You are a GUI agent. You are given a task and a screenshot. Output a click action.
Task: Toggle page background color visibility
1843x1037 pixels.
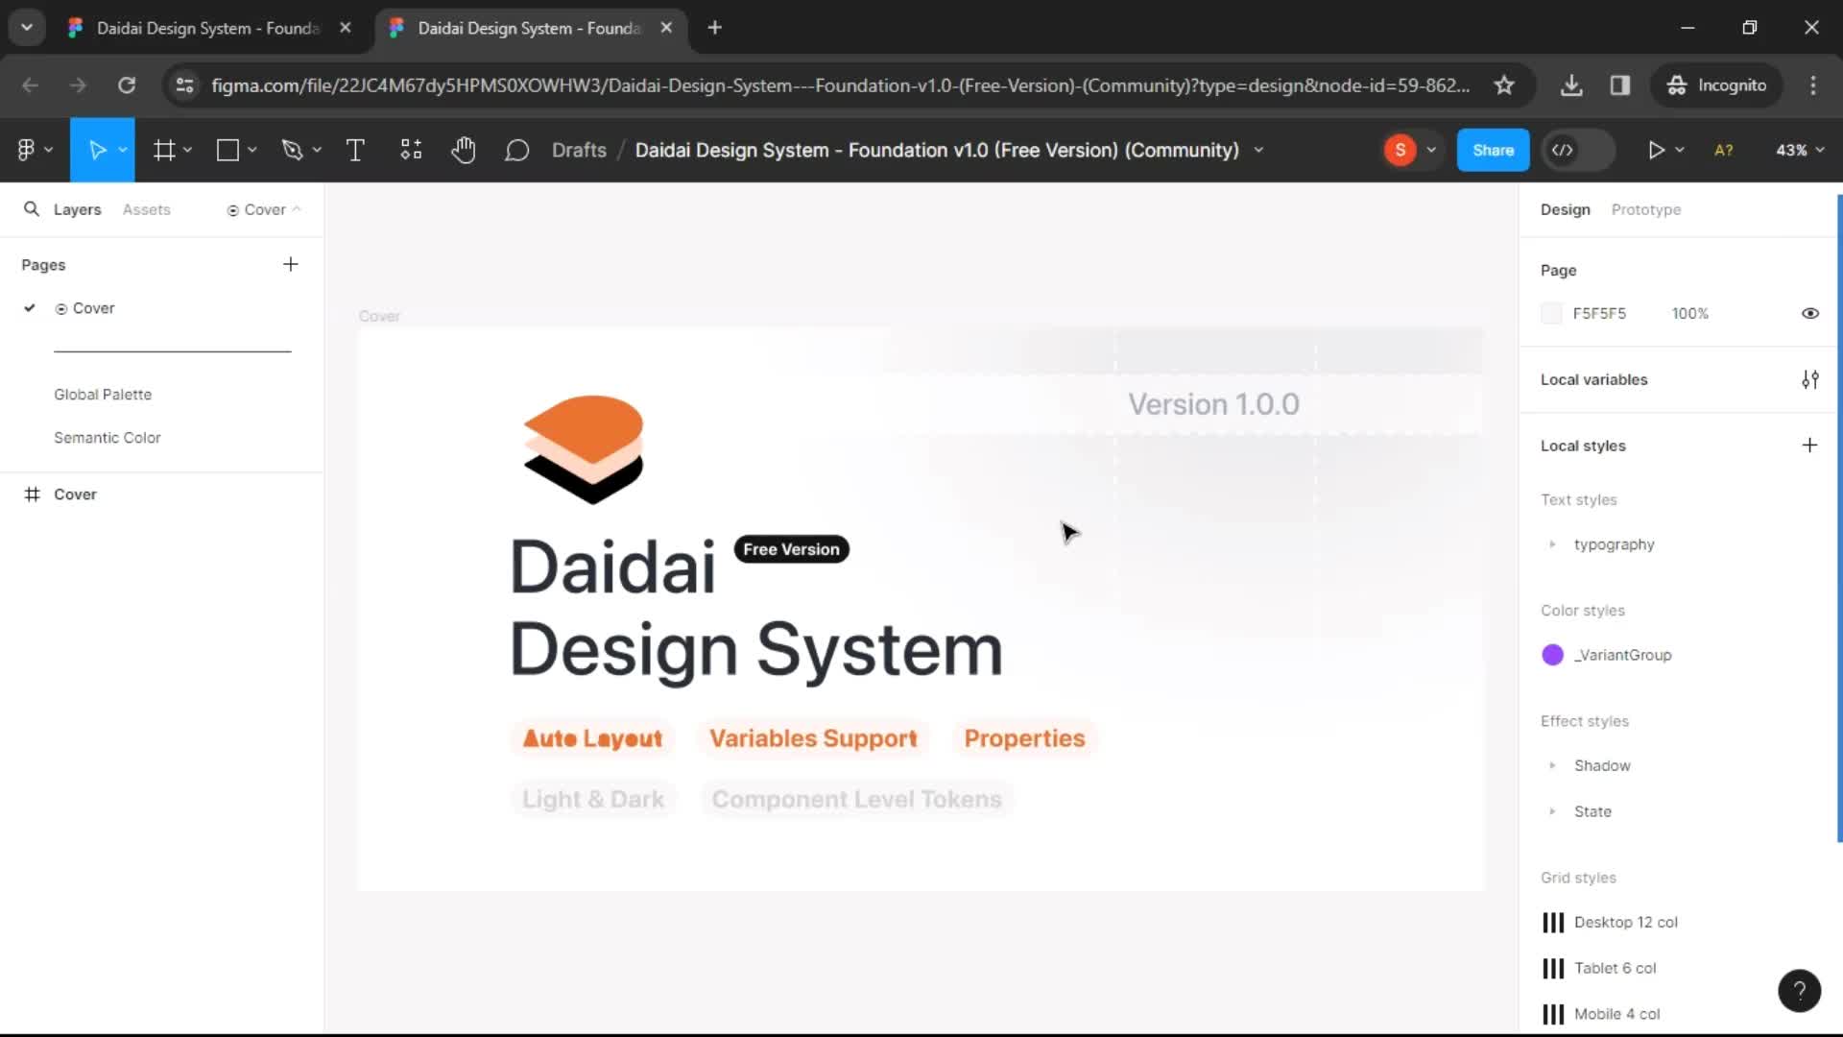(x=1808, y=314)
